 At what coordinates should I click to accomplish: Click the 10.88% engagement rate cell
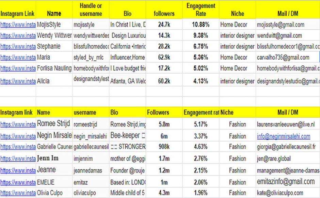(201, 25)
